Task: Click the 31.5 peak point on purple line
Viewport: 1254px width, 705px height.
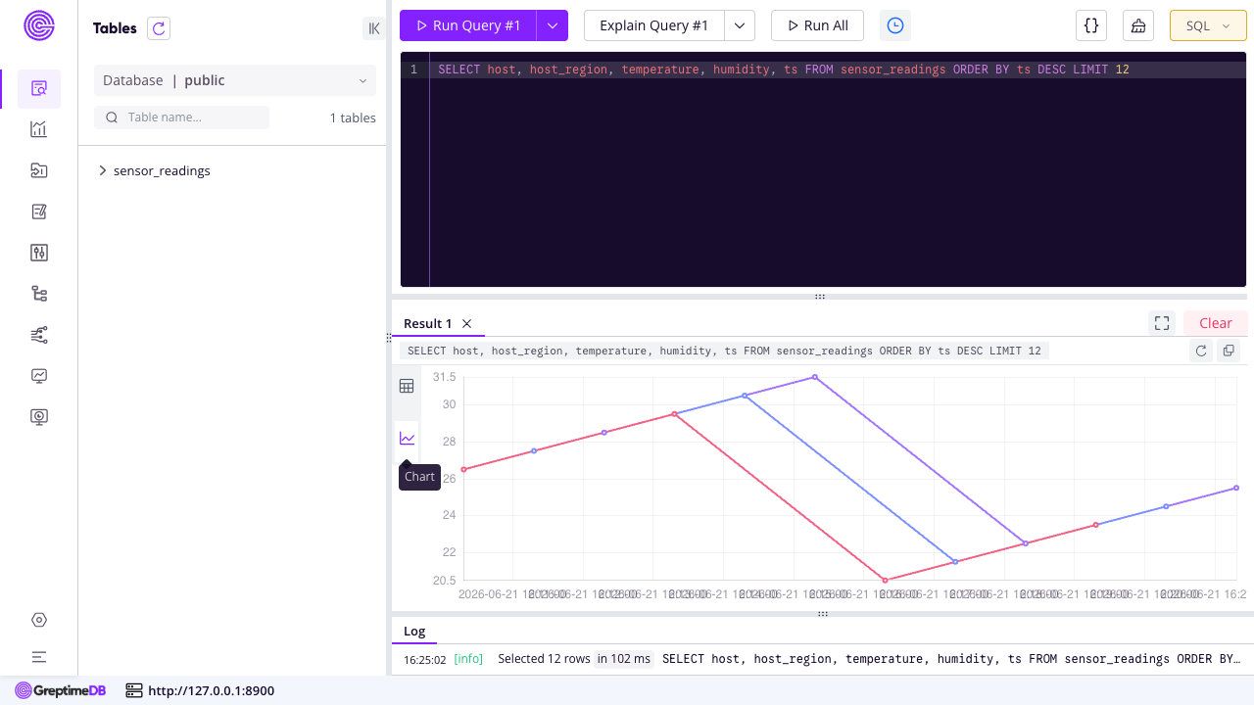Action: pyautogui.click(x=814, y=377)
